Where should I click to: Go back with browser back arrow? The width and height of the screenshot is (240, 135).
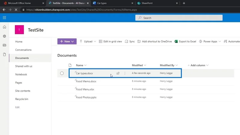point(4,10)
